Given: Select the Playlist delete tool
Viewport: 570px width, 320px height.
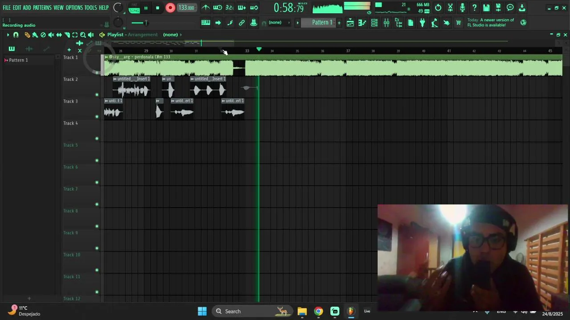Looking at the screenshot, I should (x=43, y=35).
